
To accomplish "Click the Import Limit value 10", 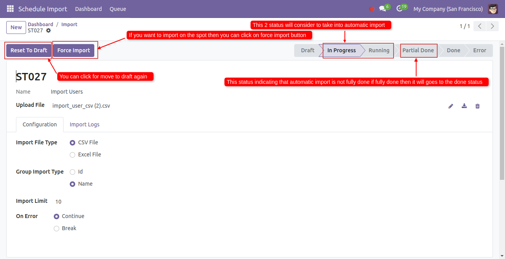I will 58,202.
